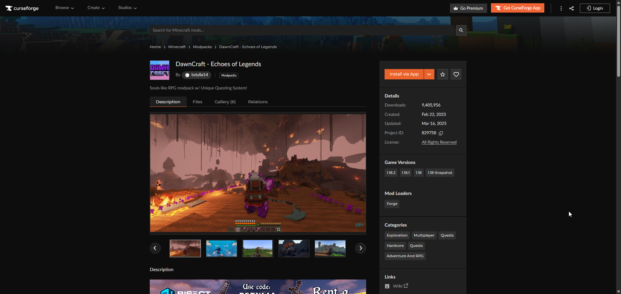Click the Install via App button
This screenshot has width=621, height=294.
[x=404, y=74]
